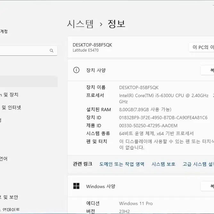Viewport: 214px width, 214px height.
Task: Open the sidebar item ending in 및 장치
Action: click(9, 95)
